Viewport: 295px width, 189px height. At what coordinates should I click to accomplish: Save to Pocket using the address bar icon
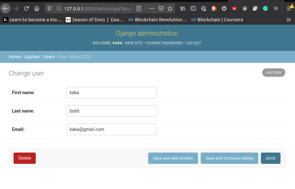(161, 8)
